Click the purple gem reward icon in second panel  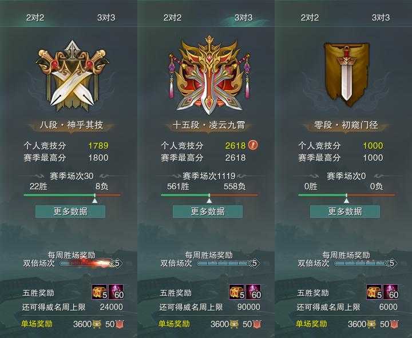coord(253,292)
